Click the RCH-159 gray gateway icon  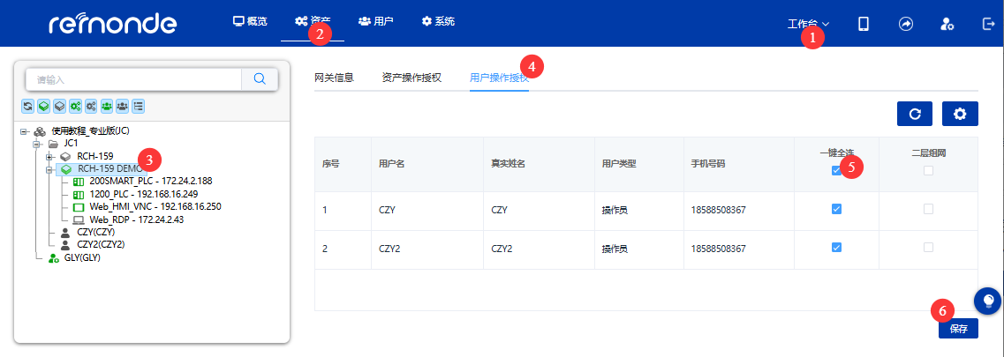point(65,157)
